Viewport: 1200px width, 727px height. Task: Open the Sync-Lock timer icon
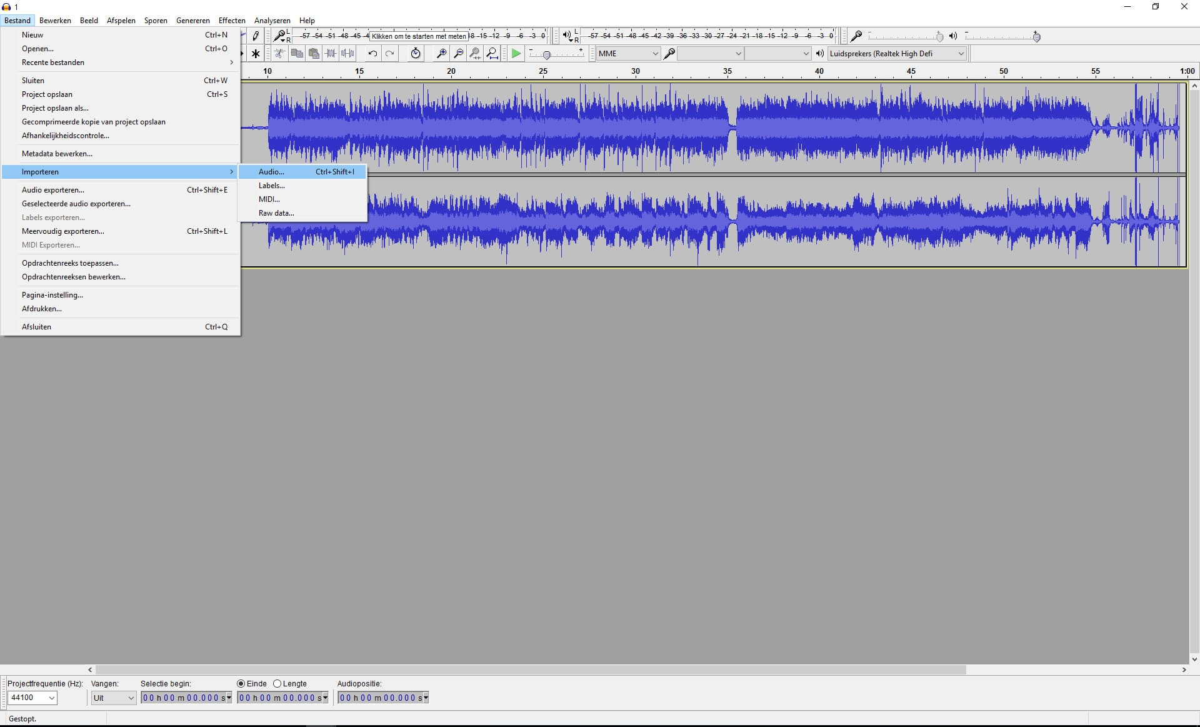point(416,54)
